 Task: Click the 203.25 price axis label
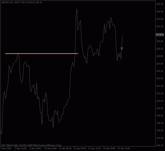[x=160, y=71]
